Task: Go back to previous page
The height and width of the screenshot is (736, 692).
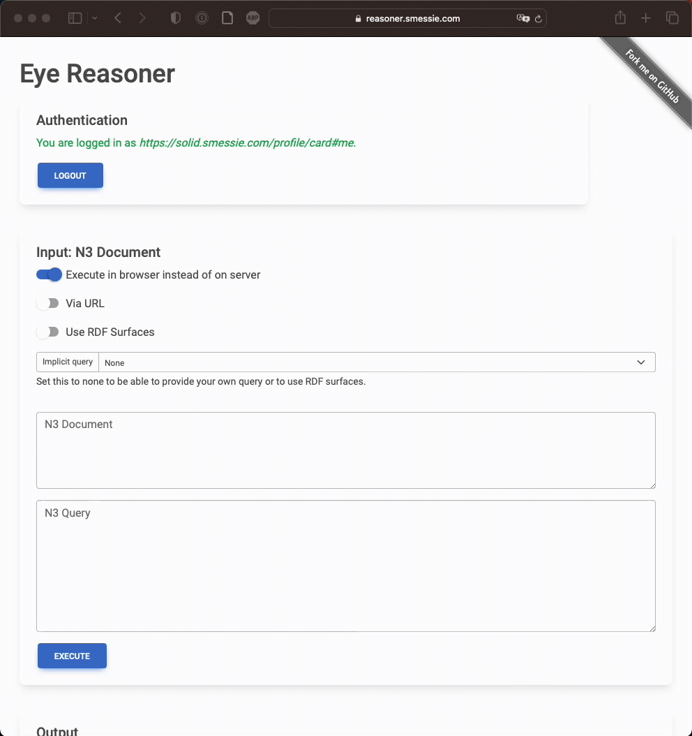Action: [x=118, y=19]
